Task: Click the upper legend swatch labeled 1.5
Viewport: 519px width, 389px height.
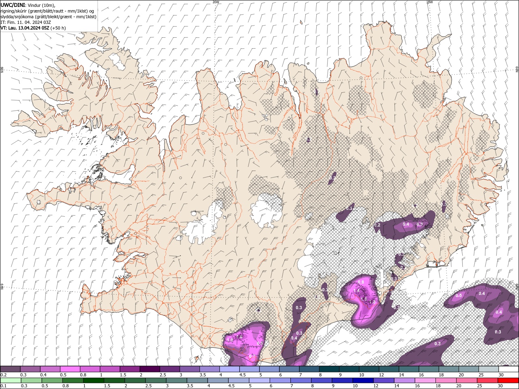Action: click(x=129, y=369)
